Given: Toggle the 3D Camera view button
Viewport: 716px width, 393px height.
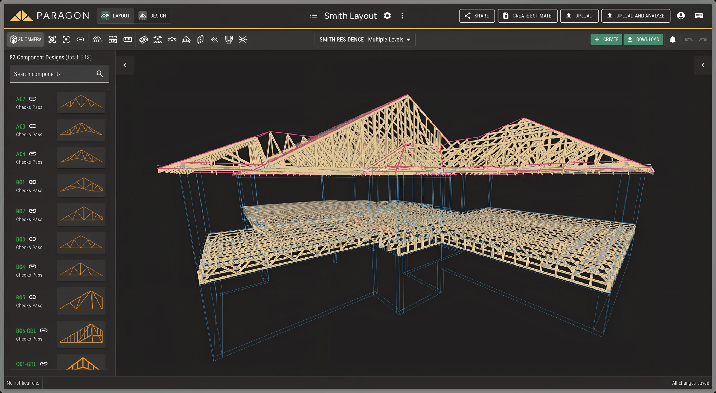Looking at the screenshot, I should pos(26,40).
